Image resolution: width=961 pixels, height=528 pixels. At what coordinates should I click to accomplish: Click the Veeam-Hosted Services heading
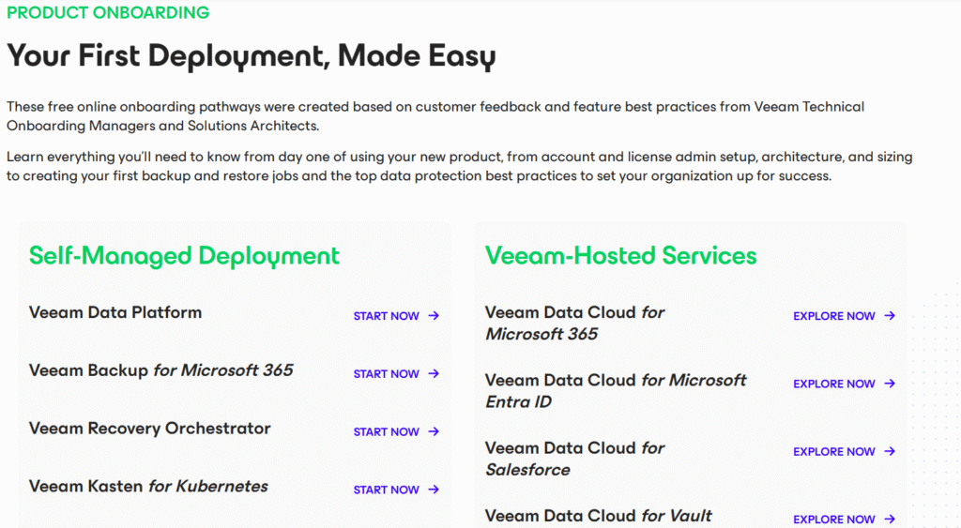620,256
